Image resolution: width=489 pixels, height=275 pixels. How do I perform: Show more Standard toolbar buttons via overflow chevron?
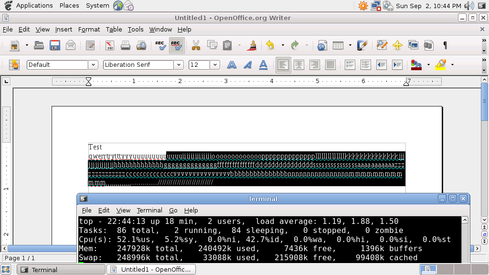[484, 41]
